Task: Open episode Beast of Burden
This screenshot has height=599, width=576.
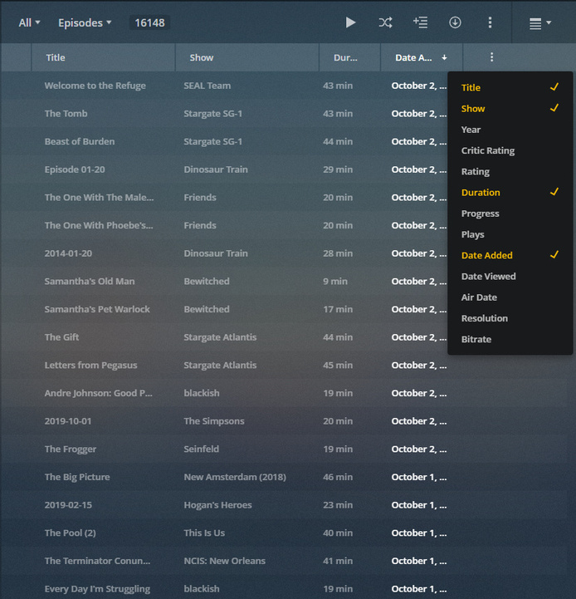Action: (80, 141)
